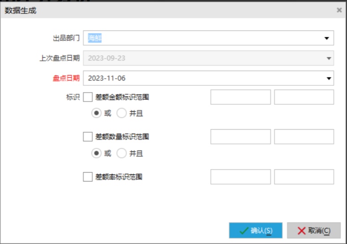This screenshot has width=347, height=244.
Task: Close the 数据生成 dialog with the X
Action: [x=339, y=10]
